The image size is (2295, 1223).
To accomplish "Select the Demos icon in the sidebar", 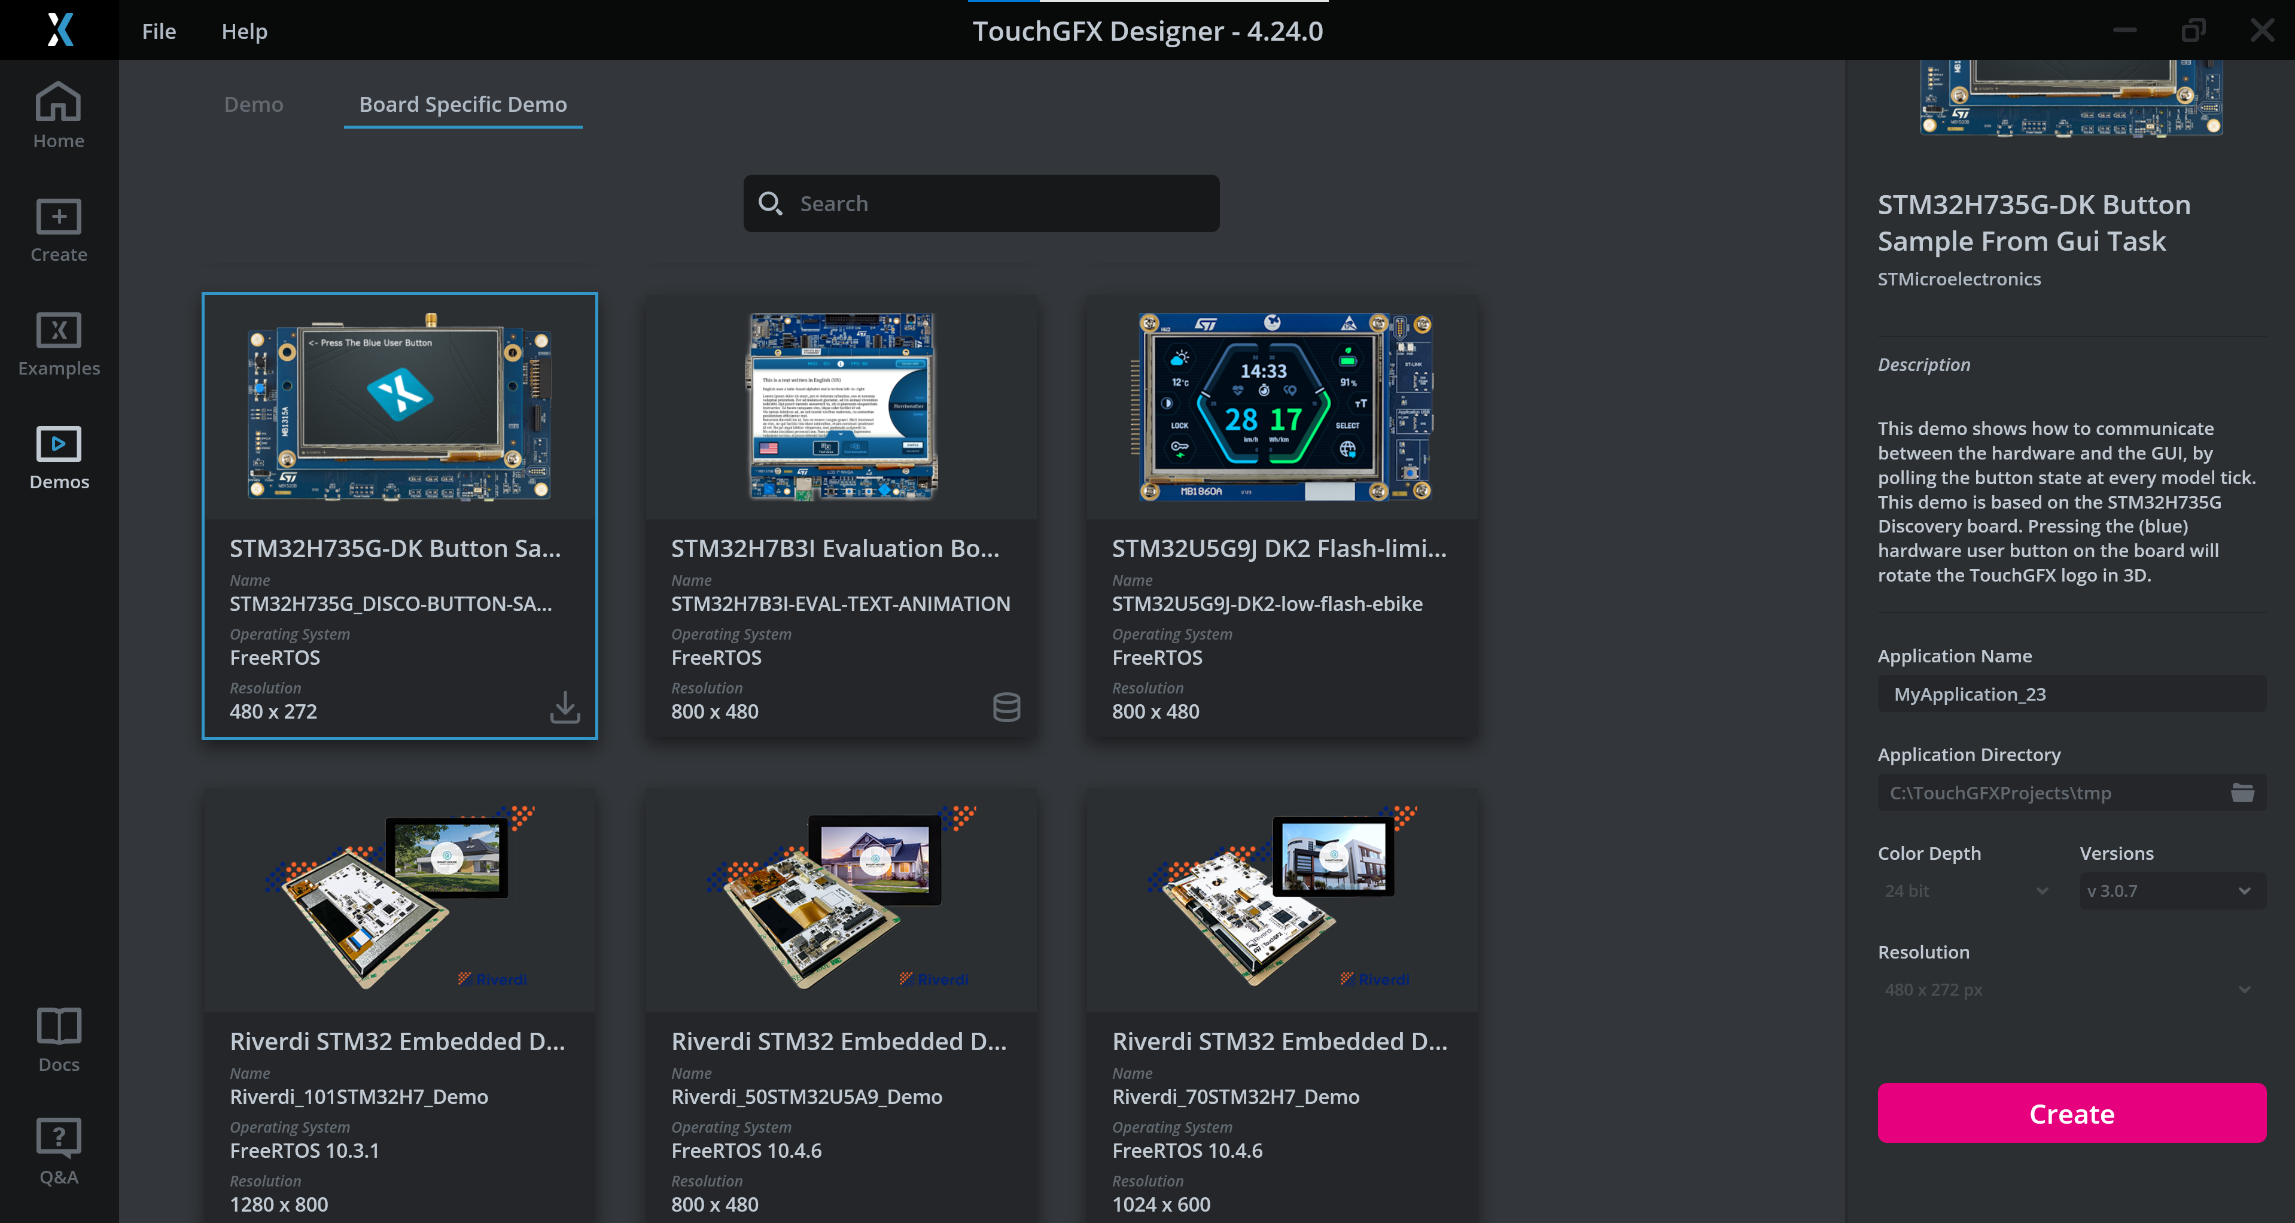I will pos(58,456).
